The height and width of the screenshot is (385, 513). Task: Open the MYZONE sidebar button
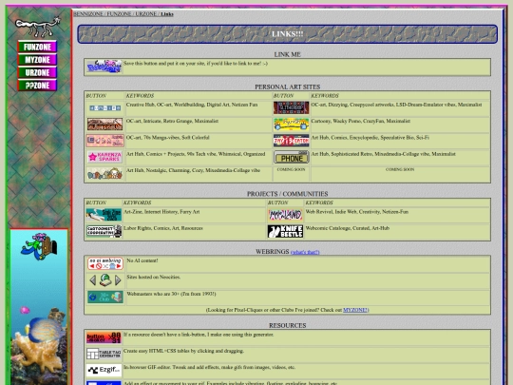pos(37,60)
